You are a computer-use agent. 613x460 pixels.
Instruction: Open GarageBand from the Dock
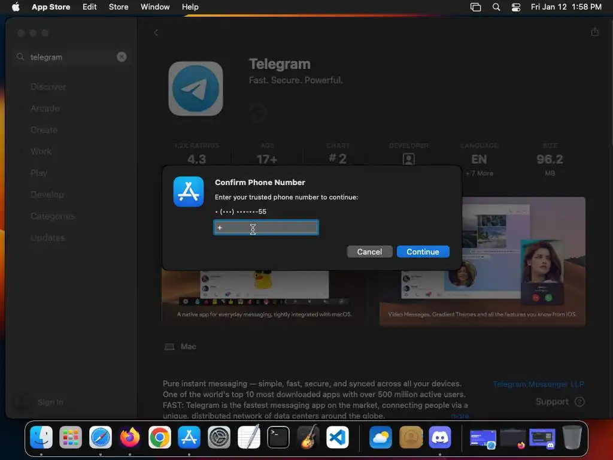[308, 437]
